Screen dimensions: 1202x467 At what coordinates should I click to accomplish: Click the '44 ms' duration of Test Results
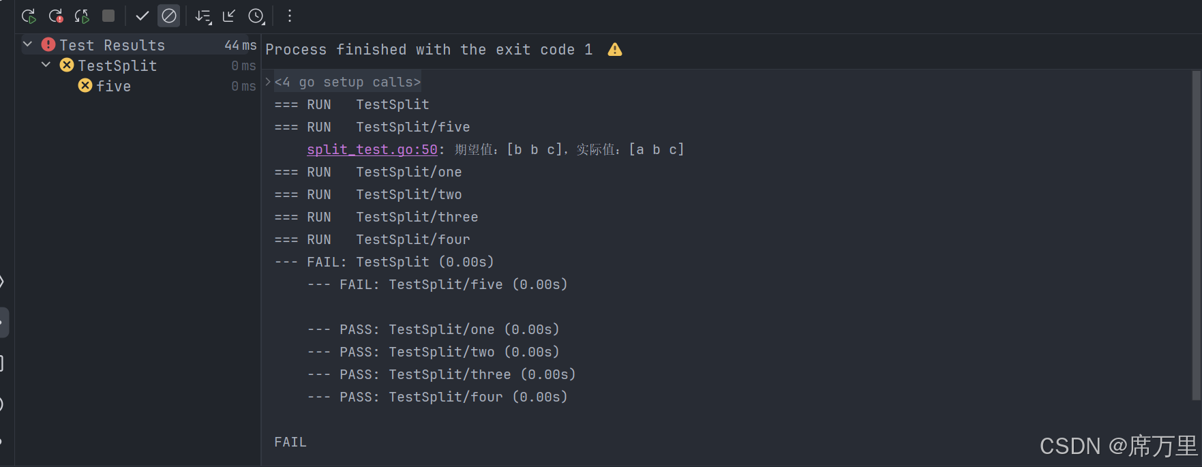tap(241, 45)
